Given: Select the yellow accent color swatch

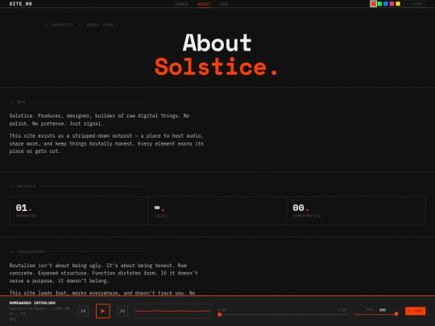Looking at the screenshot, I should pos(398,4).
